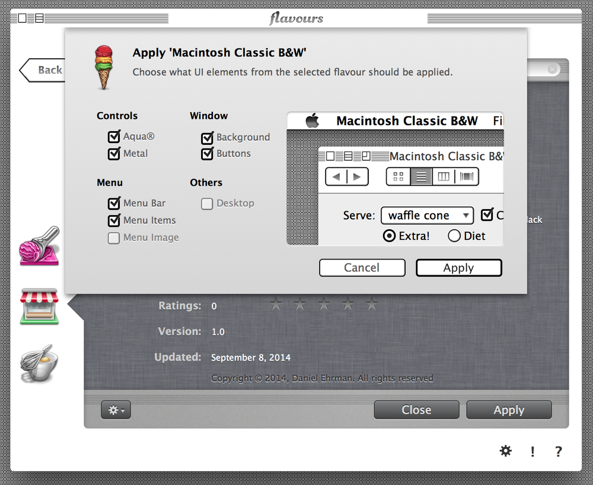Viewport: 593px width, 485px height.
Task: Open settings gear at window bottom right
Action: click(x=506, y=451)
